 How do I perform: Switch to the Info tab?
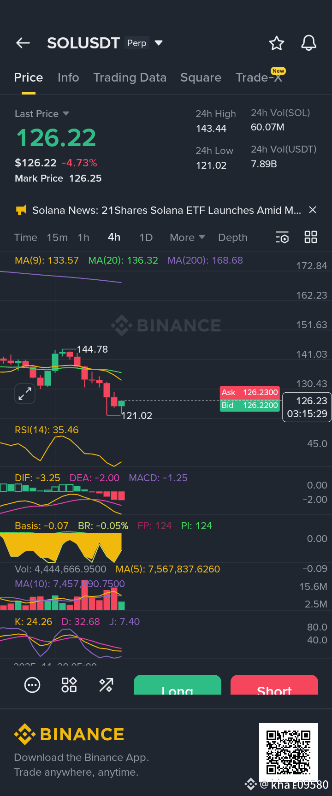point(68,77)
